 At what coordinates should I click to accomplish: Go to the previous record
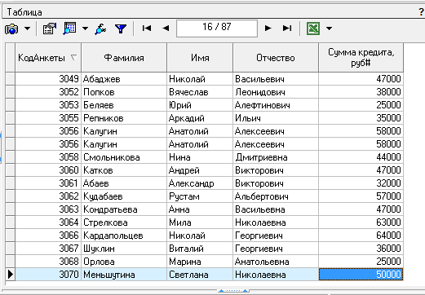click(x=166, y=28)
